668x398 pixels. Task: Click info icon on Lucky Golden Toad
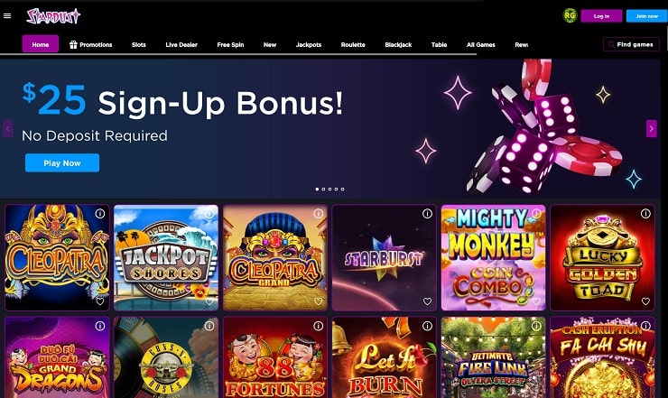pyautogui.click(x=645, y=214)
